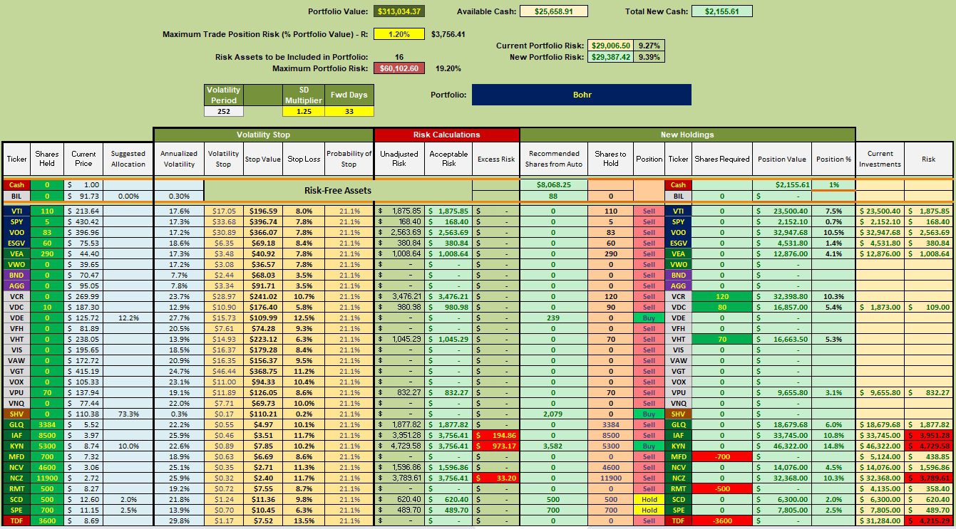The width and height of the screenshot is (956, 529).
Task: Select the VGT current price 415.19
Action: 83,370
